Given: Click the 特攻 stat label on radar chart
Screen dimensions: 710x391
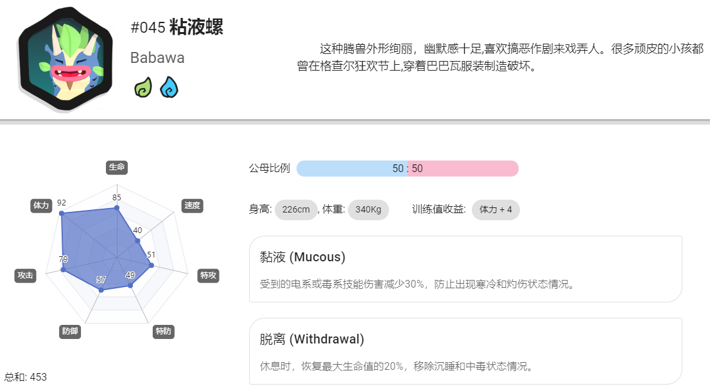Looking at the screenshot, I should (x=208, y=275).
